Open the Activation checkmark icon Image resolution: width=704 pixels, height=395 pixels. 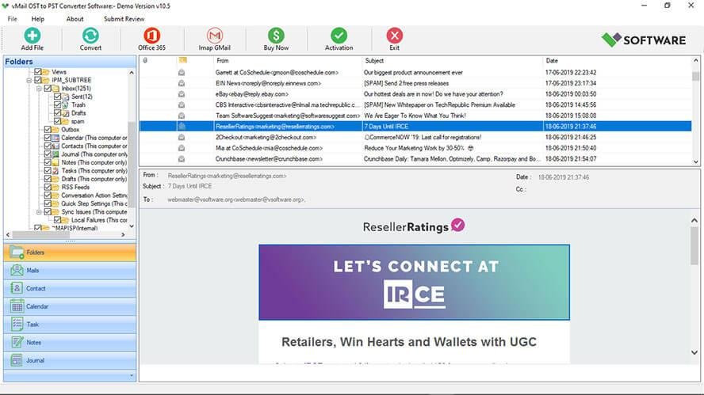339,36
